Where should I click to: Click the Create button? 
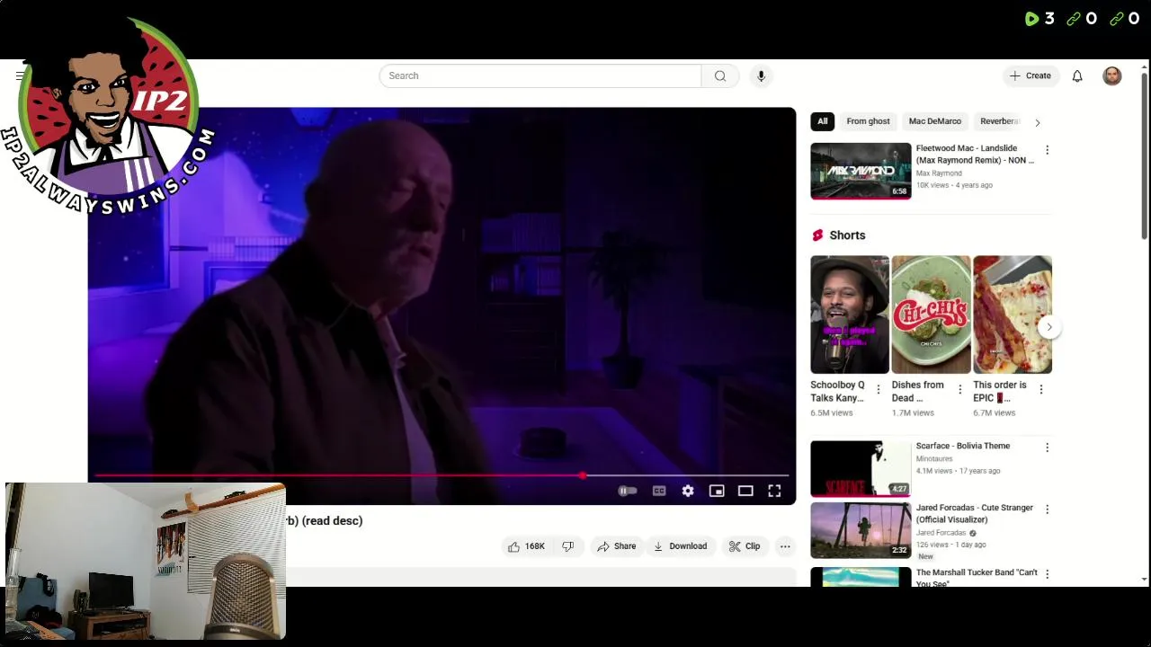point(1031,76)
